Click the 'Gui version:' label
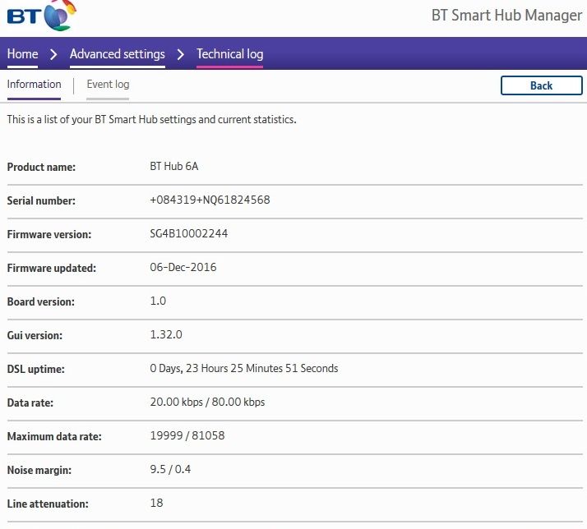The width and height of the screenshot is (587, 529). pyautogui.click(x=35, y=336)
